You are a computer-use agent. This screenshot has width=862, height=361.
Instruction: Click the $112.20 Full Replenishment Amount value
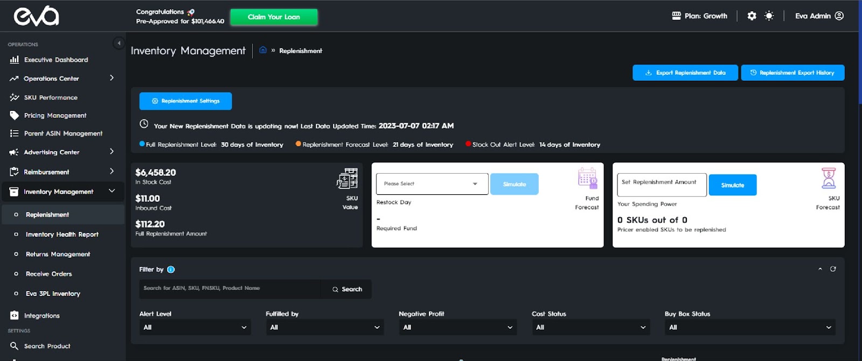[x=150, y=224]
